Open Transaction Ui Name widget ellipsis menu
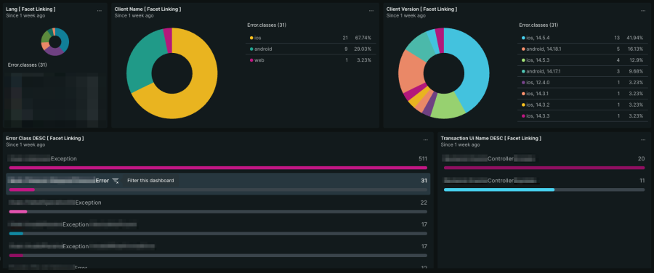This screenshot has height=273, width=654. pos(643,140)
